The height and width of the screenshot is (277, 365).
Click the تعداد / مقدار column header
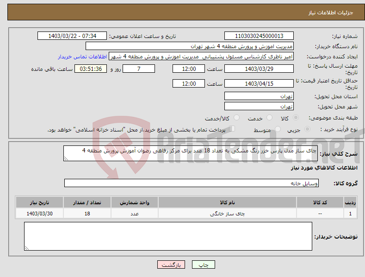(87, 202)
